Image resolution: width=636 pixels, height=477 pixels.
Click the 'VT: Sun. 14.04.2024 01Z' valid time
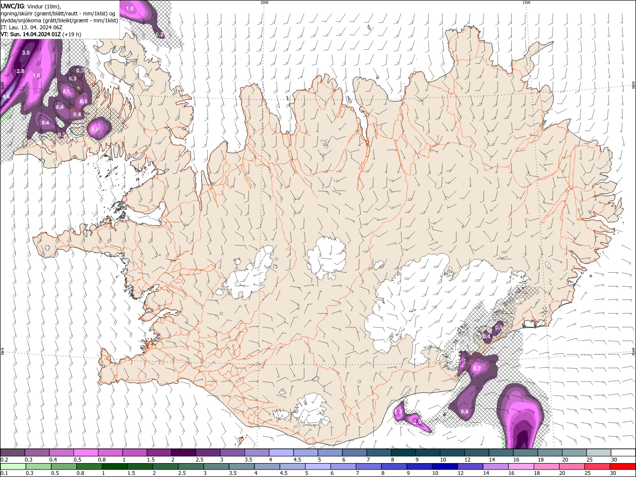tap(31, 34)
